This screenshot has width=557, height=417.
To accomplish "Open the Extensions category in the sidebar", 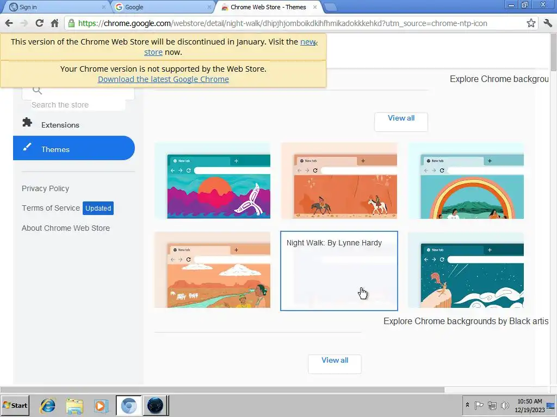I will tap(74, 125).
